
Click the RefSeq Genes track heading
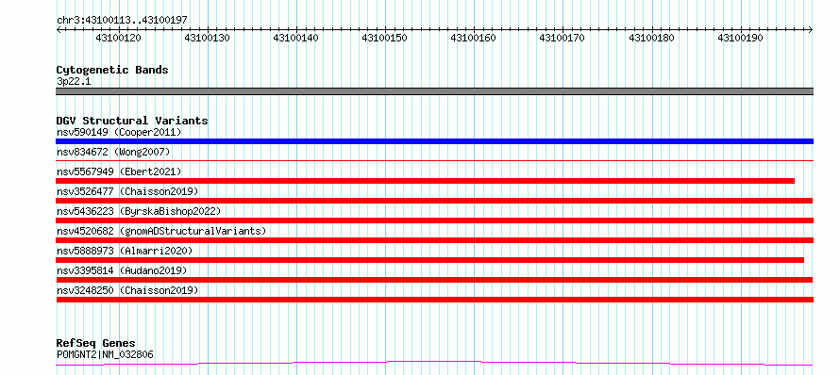(95, 343)
